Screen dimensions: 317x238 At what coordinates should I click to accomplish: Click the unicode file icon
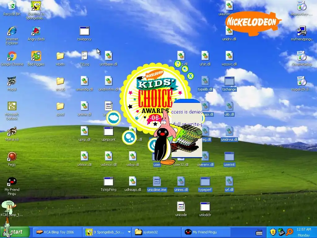click(x=181, y=209)
